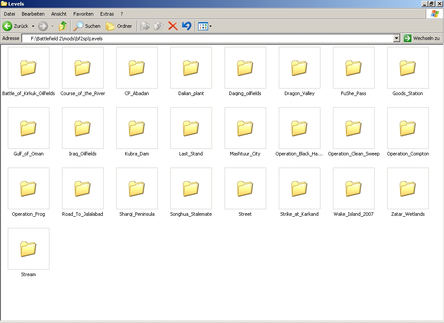444x323 pixels.
Task: Select the Operation_Frog folder icon
Action: pyautogui.click(x=29, y=188)
